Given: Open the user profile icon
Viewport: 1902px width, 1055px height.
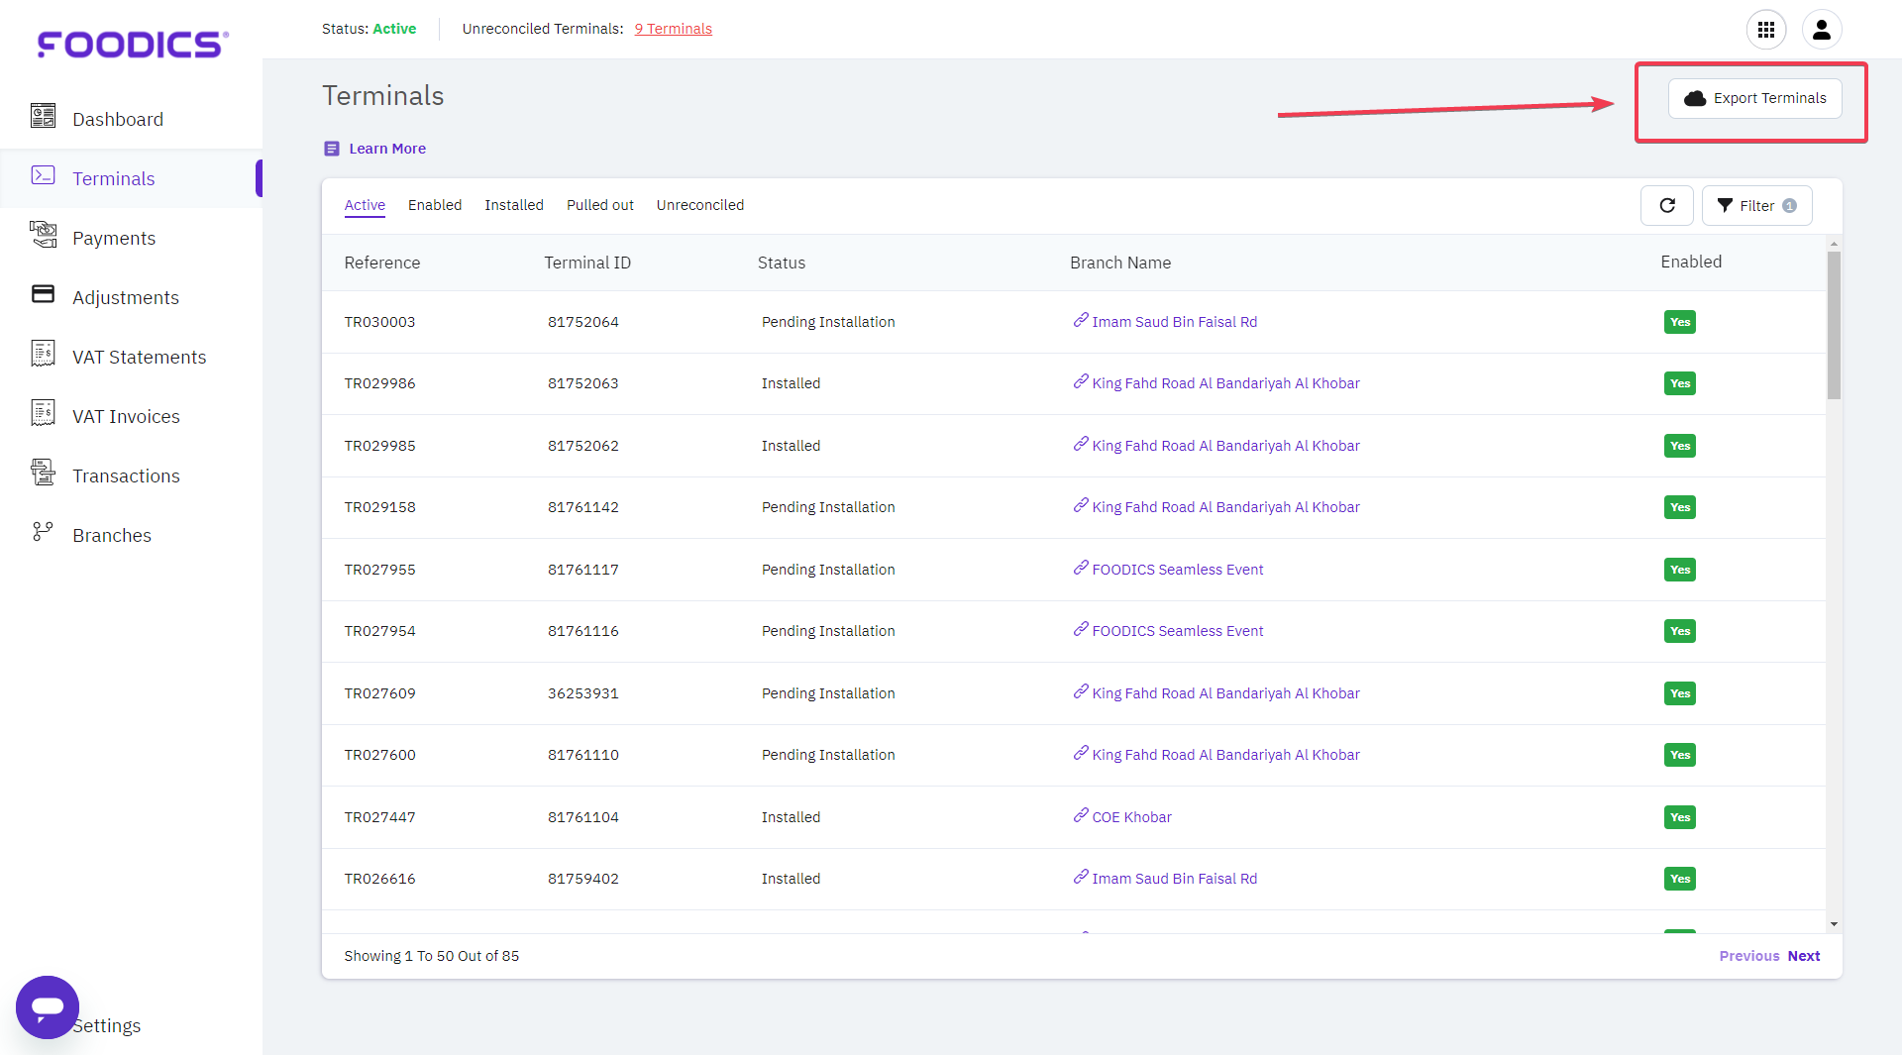Looking at the screenshot, I should point(1821,30).
